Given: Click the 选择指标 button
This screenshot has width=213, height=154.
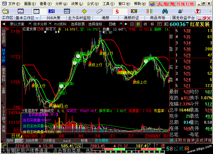Looking at the screenshot, I should point(95,24).
